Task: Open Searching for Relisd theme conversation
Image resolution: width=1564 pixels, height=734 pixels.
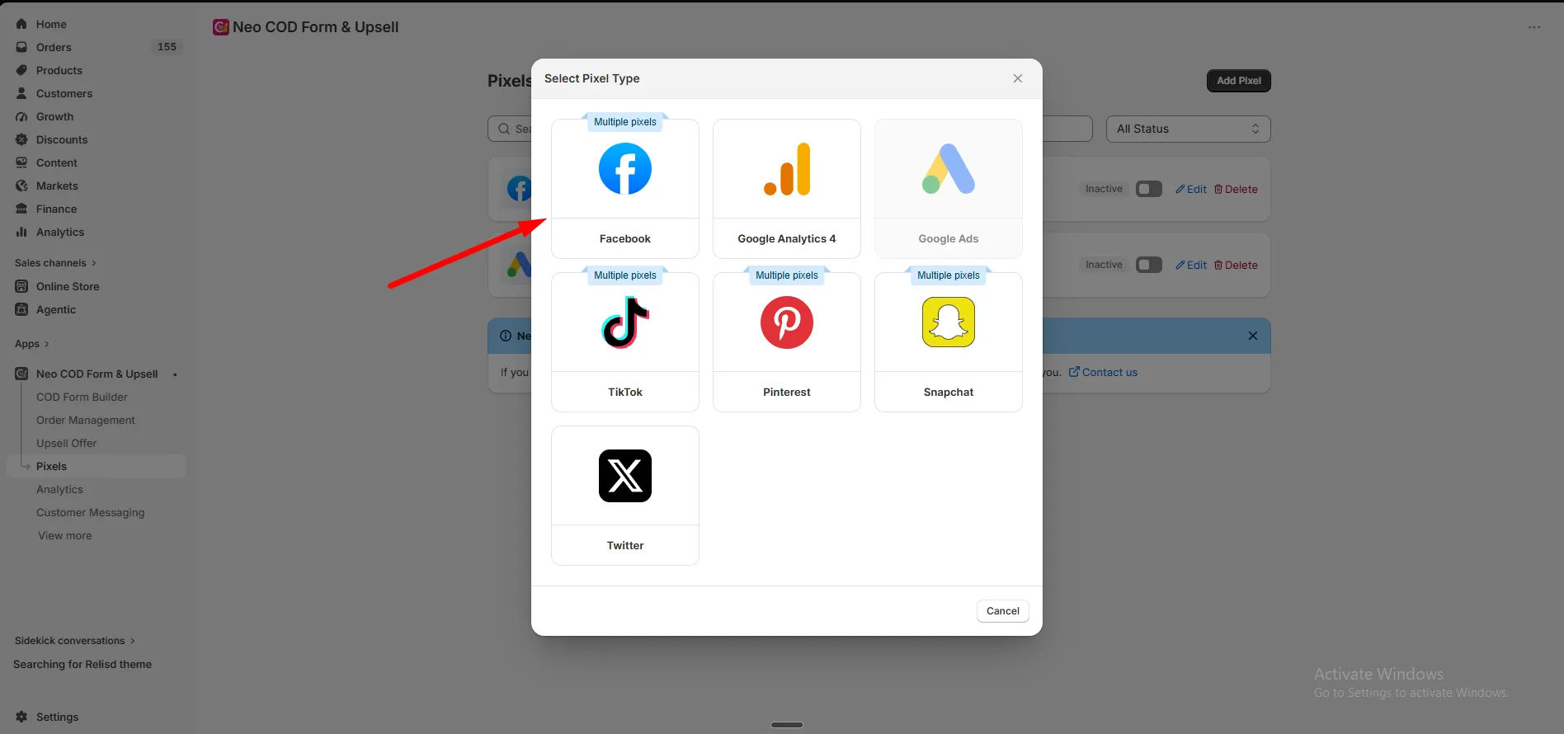Action: [82, 664]
